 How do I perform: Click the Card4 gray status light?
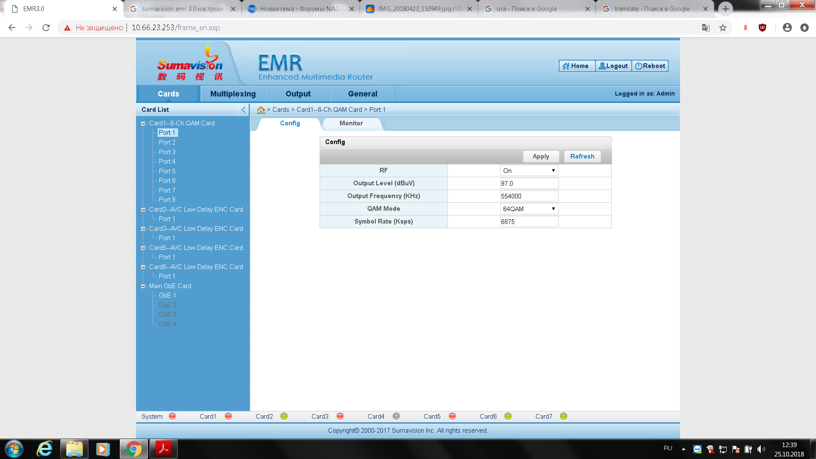pos(396,416)
